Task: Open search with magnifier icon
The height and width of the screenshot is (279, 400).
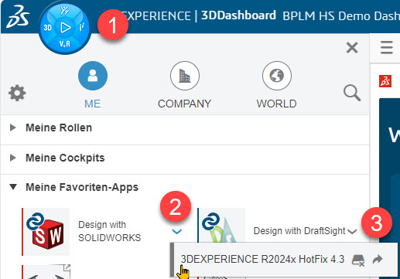Action: click(x=352, y=93)
